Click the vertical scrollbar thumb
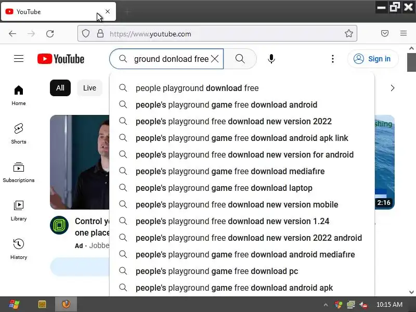Screen dimensions: 416x312 (x=411, y=62)
